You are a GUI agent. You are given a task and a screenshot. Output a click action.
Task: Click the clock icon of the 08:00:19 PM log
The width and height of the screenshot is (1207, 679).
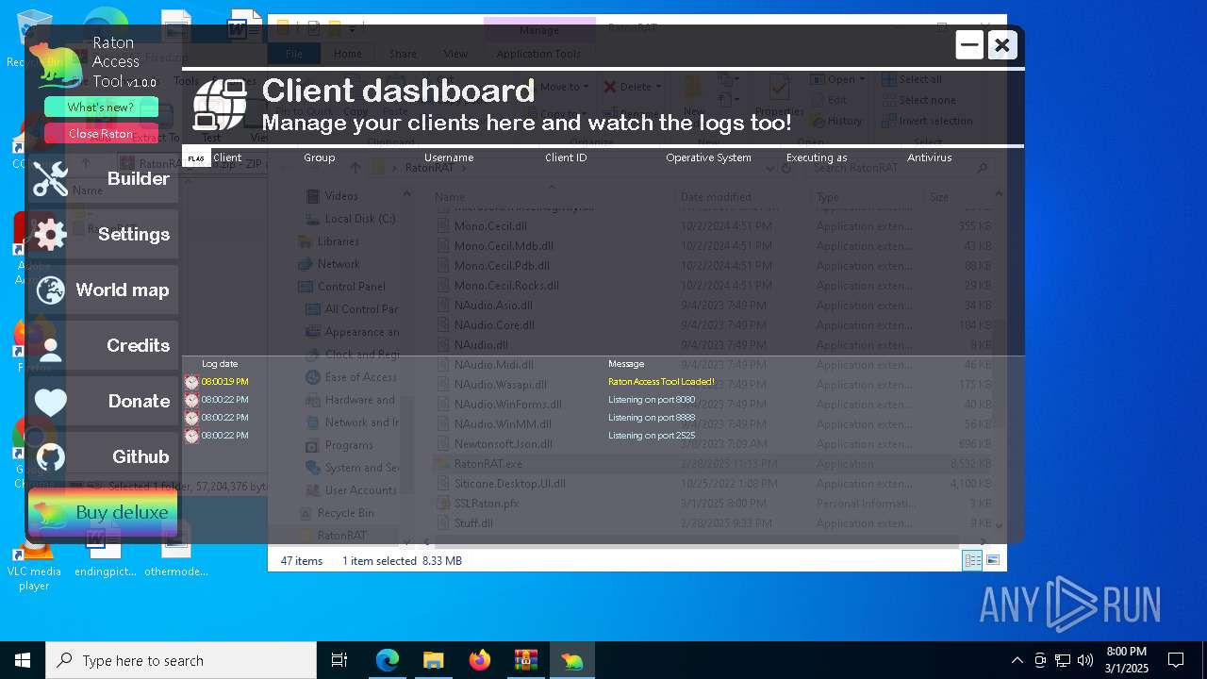pos(191,382)
